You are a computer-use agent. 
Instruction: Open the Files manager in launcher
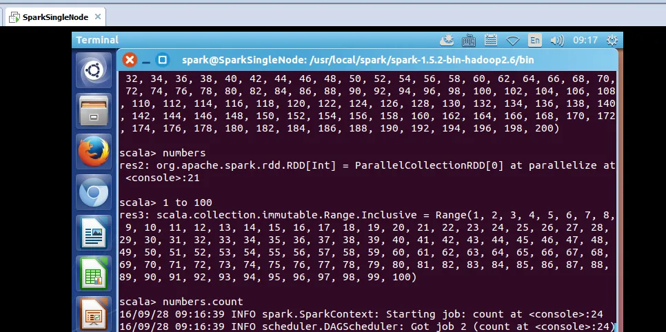point(94,111)
